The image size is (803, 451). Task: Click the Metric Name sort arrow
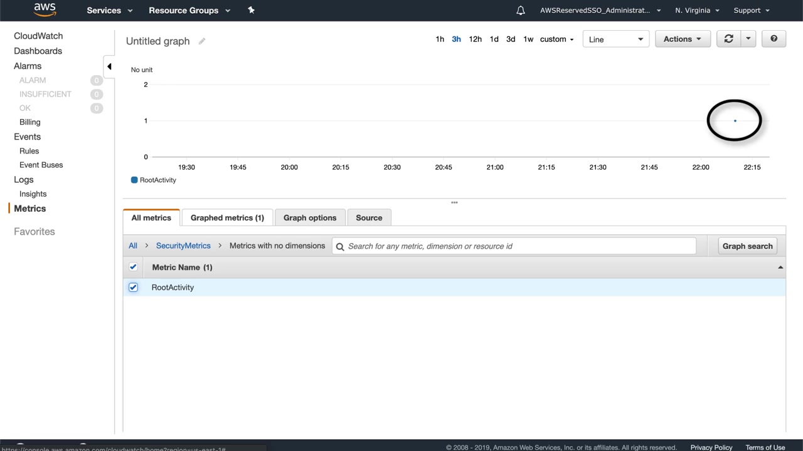point(780,267)
